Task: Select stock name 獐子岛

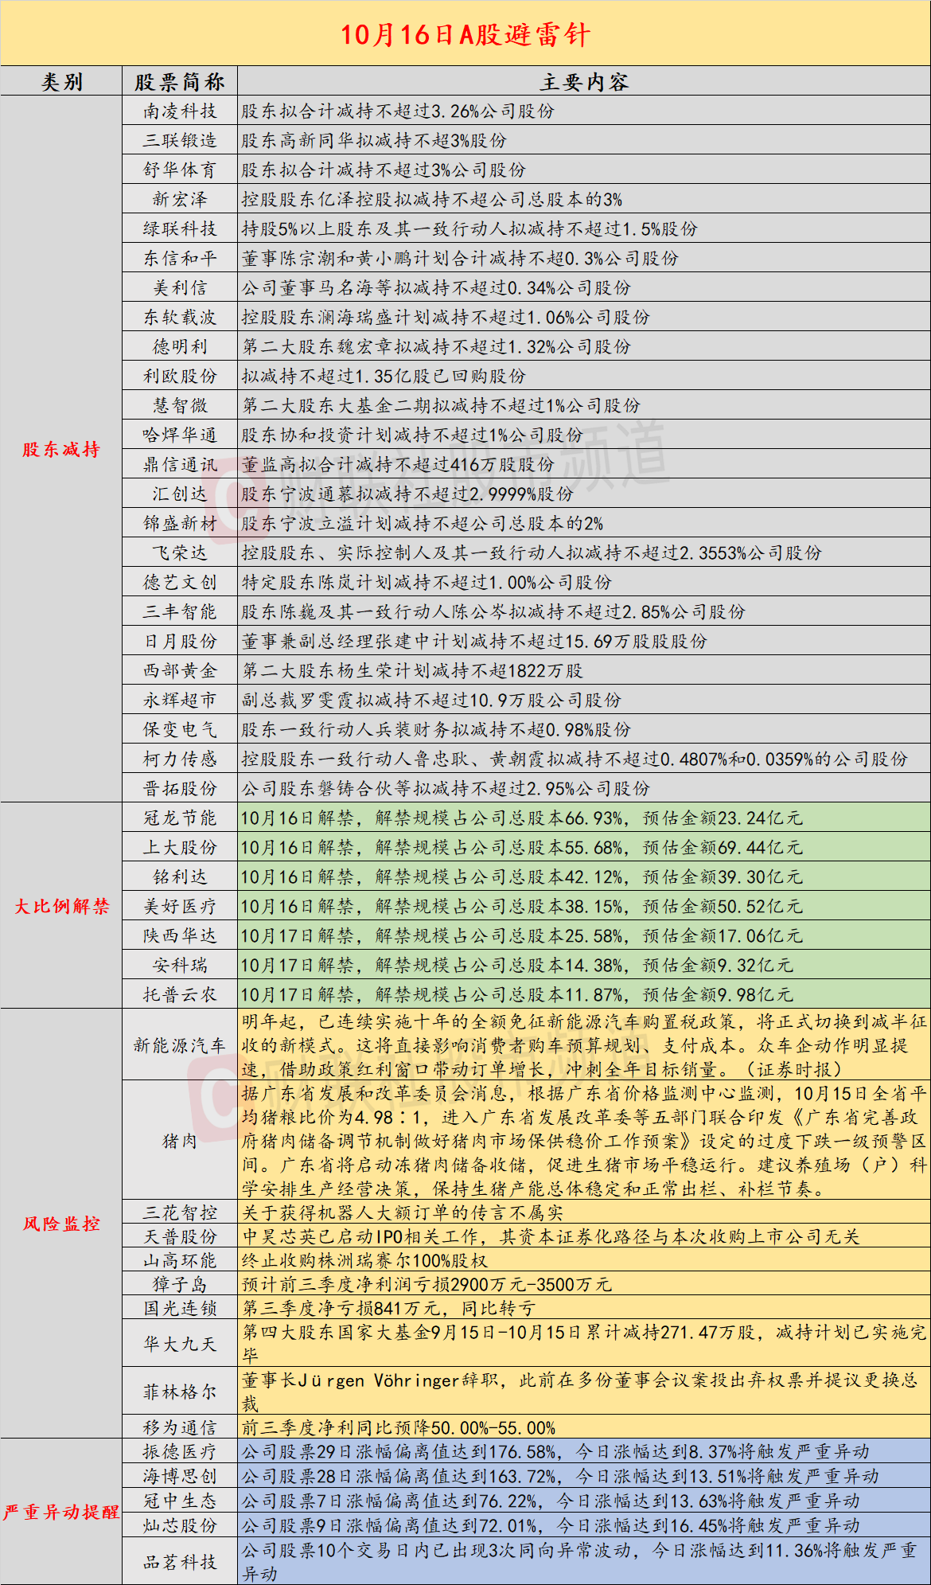Action: pos(180,1284)
